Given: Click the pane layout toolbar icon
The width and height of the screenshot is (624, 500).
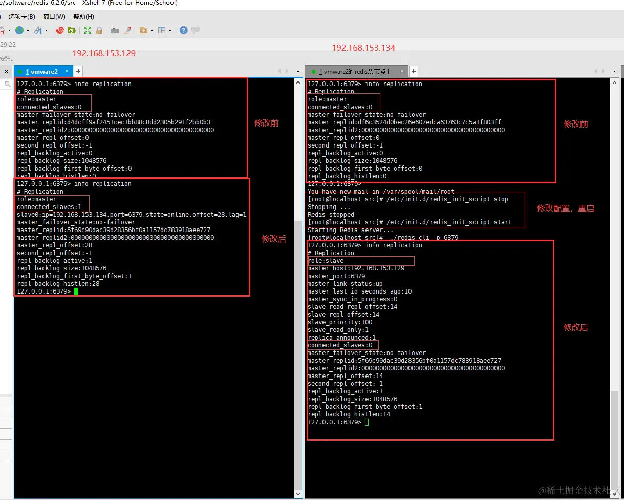Looking at the screenshot, I should 162,30.
